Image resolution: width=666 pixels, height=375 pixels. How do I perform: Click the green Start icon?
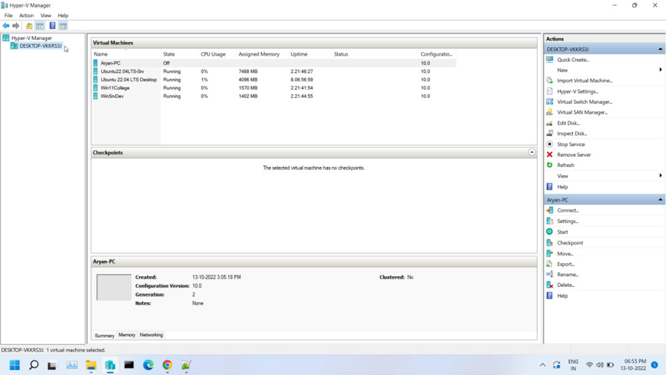pos(549,232)
